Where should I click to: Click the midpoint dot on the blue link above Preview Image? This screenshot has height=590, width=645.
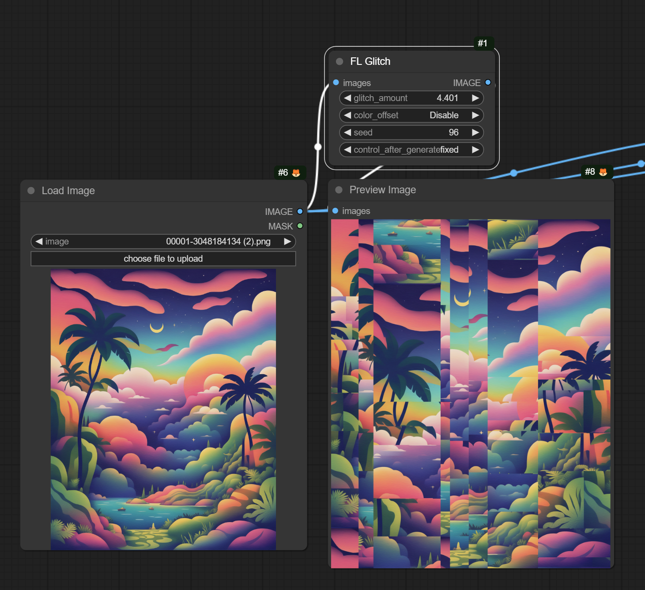click(x=514, y=173)
